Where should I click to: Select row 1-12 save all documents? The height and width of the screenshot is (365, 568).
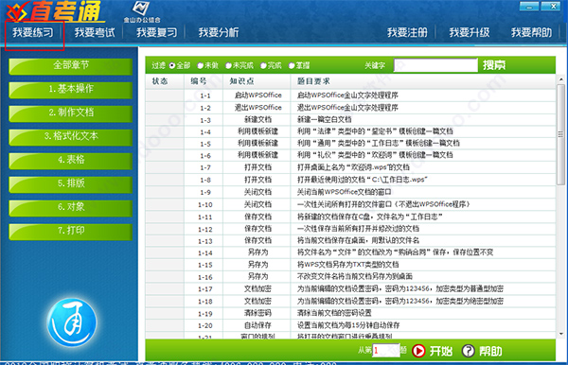350,229
